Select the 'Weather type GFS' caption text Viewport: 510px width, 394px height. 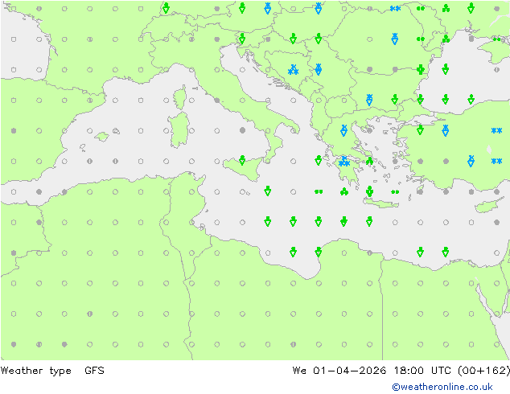point(52,371)
